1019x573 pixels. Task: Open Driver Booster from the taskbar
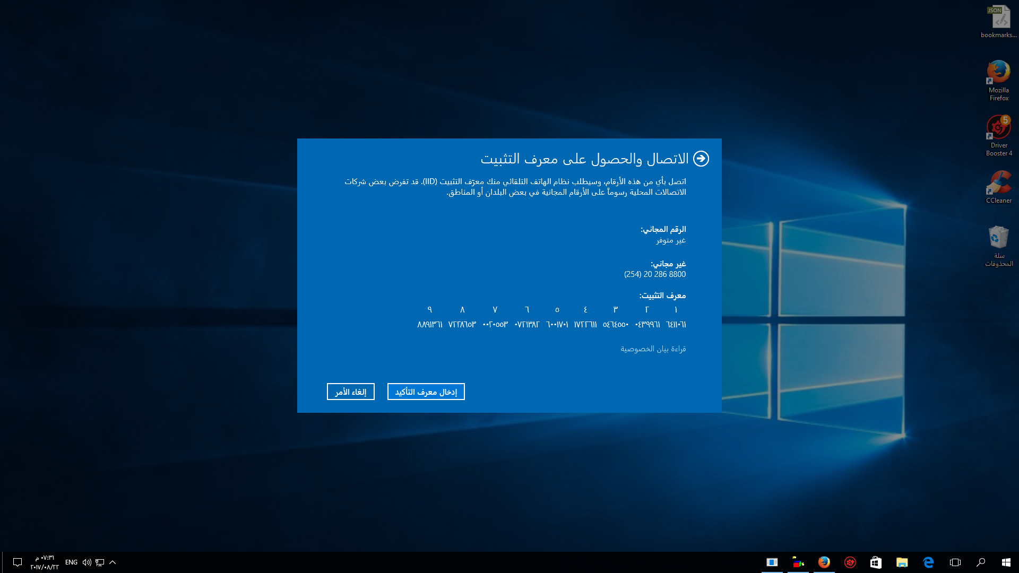(850, 562)
